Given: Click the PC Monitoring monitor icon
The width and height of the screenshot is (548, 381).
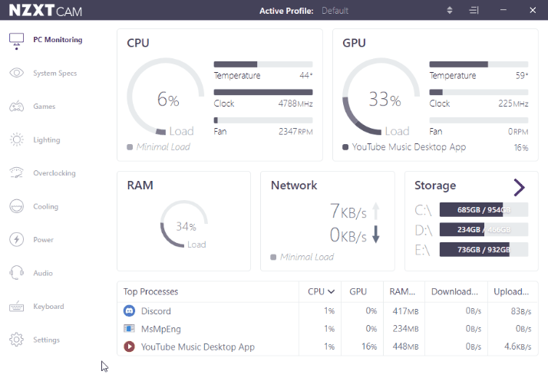Looking at the screenshot, I should [x=16, y=41].
